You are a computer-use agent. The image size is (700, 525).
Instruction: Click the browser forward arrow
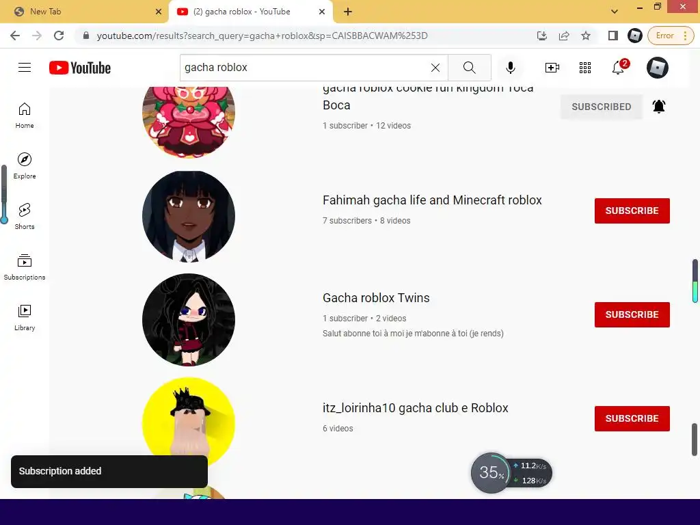pos(37,36)
